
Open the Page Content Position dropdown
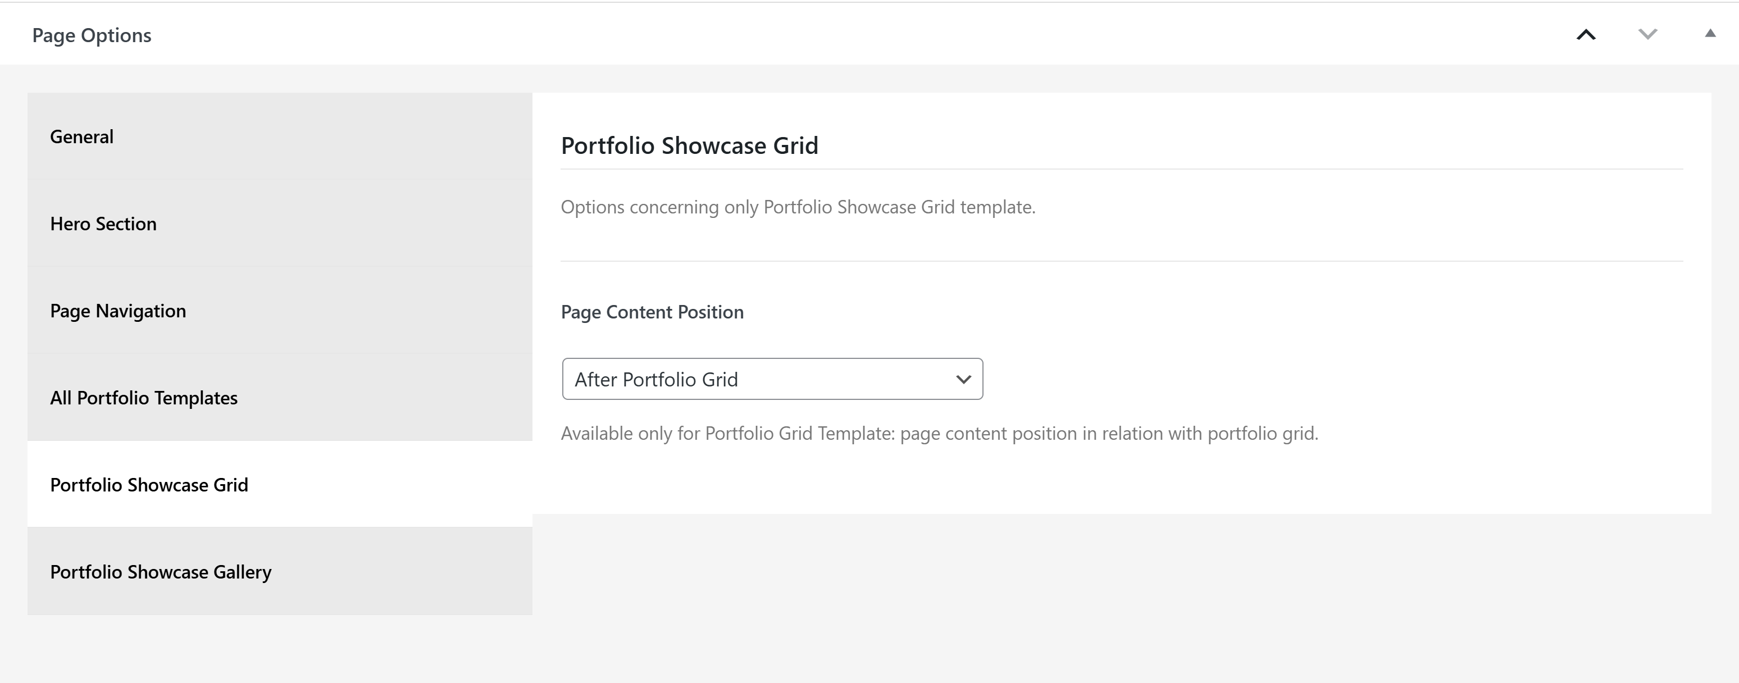click(x=772, y=379)
